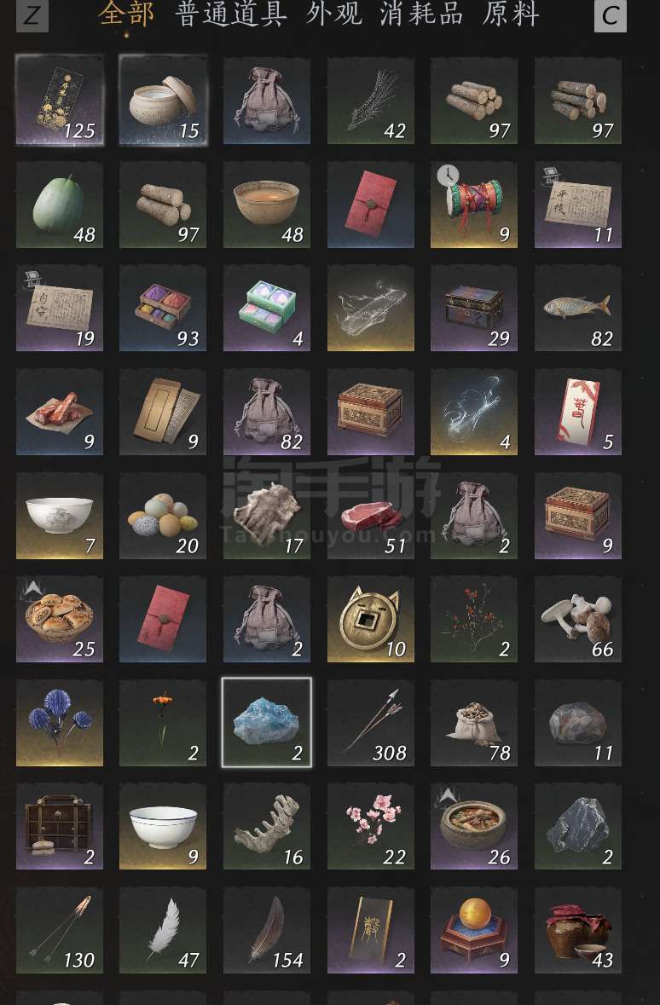Select the black ticket item with count 125

[59, 100]
